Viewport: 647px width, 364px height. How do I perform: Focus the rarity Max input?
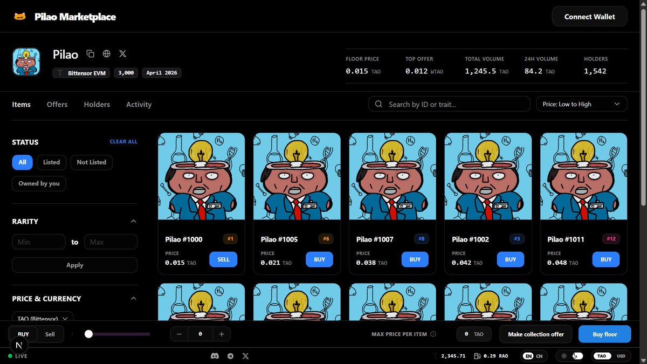pyautogui.click(x=111, y=242)
